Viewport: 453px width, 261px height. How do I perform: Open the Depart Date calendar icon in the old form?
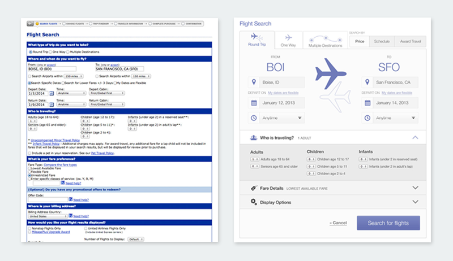(52, 93)
